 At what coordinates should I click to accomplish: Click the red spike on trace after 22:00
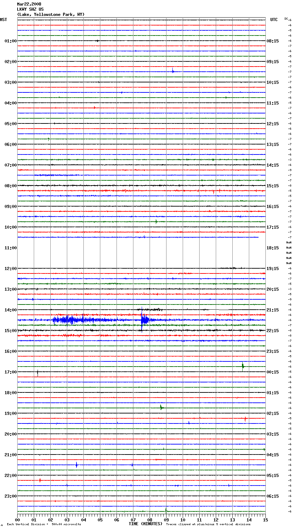[40, 480]
